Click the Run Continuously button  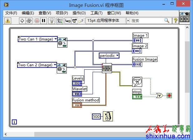coord(29,21)
